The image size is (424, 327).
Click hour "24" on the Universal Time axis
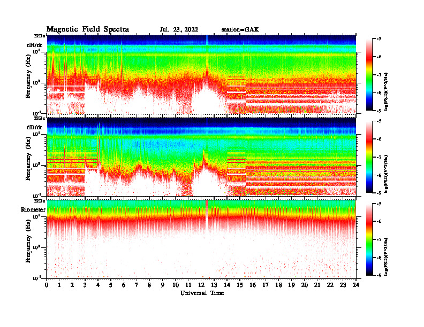pos(356,285)
